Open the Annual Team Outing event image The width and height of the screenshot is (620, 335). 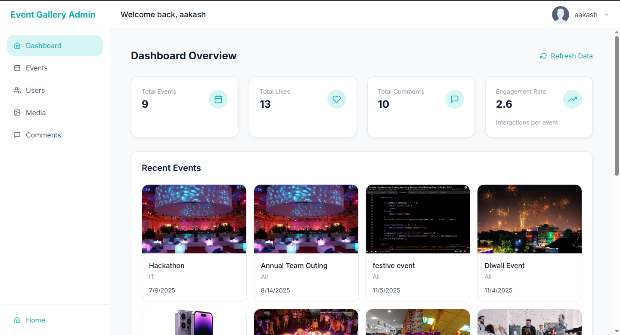click(x=306, y=219)
